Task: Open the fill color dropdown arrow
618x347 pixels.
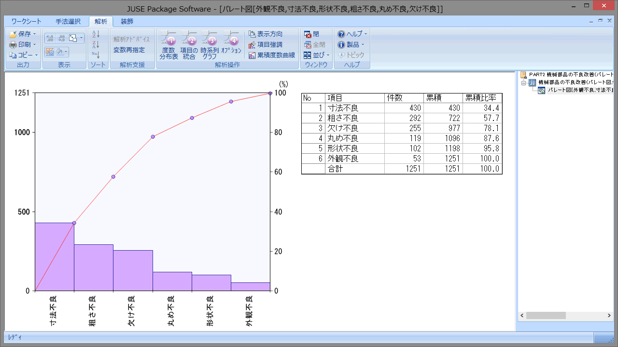Action: pos(67,52)
